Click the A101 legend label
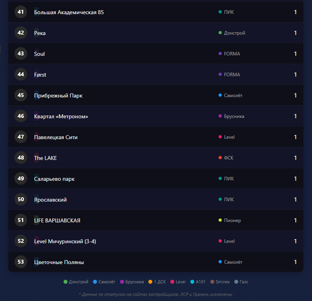Screen dimensions: 312x301 (201, 282)
